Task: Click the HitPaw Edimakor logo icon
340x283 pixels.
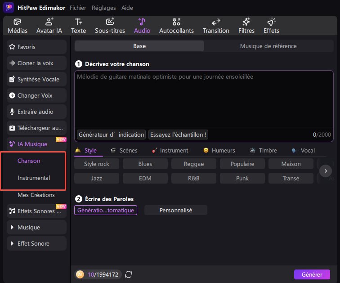Action: click(x=9, y=8)
